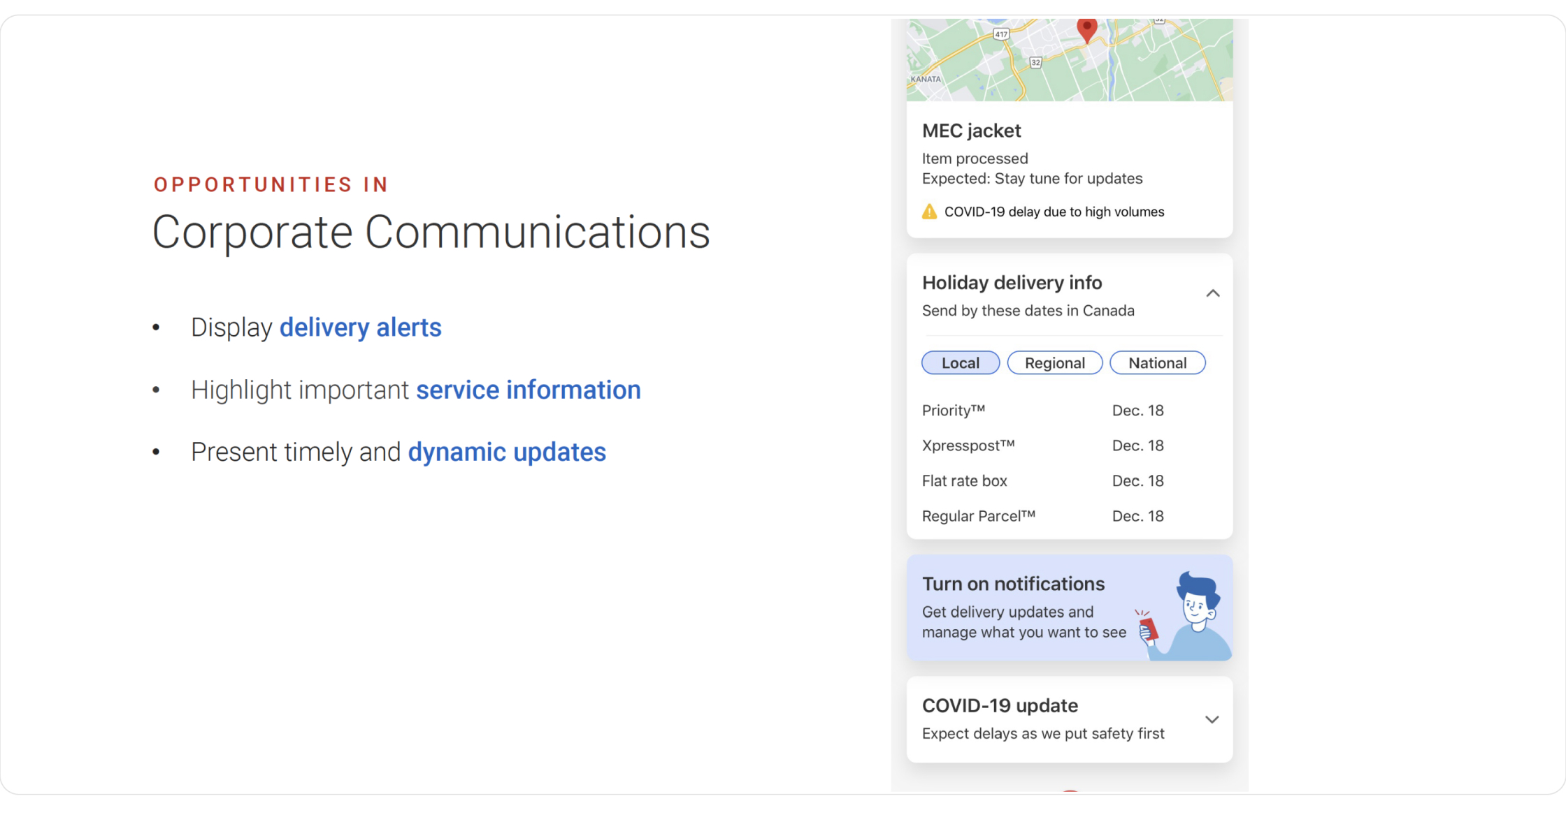Click the Regular Parcel™ delivery row

pyautogui.click(x=1042, y=516)
